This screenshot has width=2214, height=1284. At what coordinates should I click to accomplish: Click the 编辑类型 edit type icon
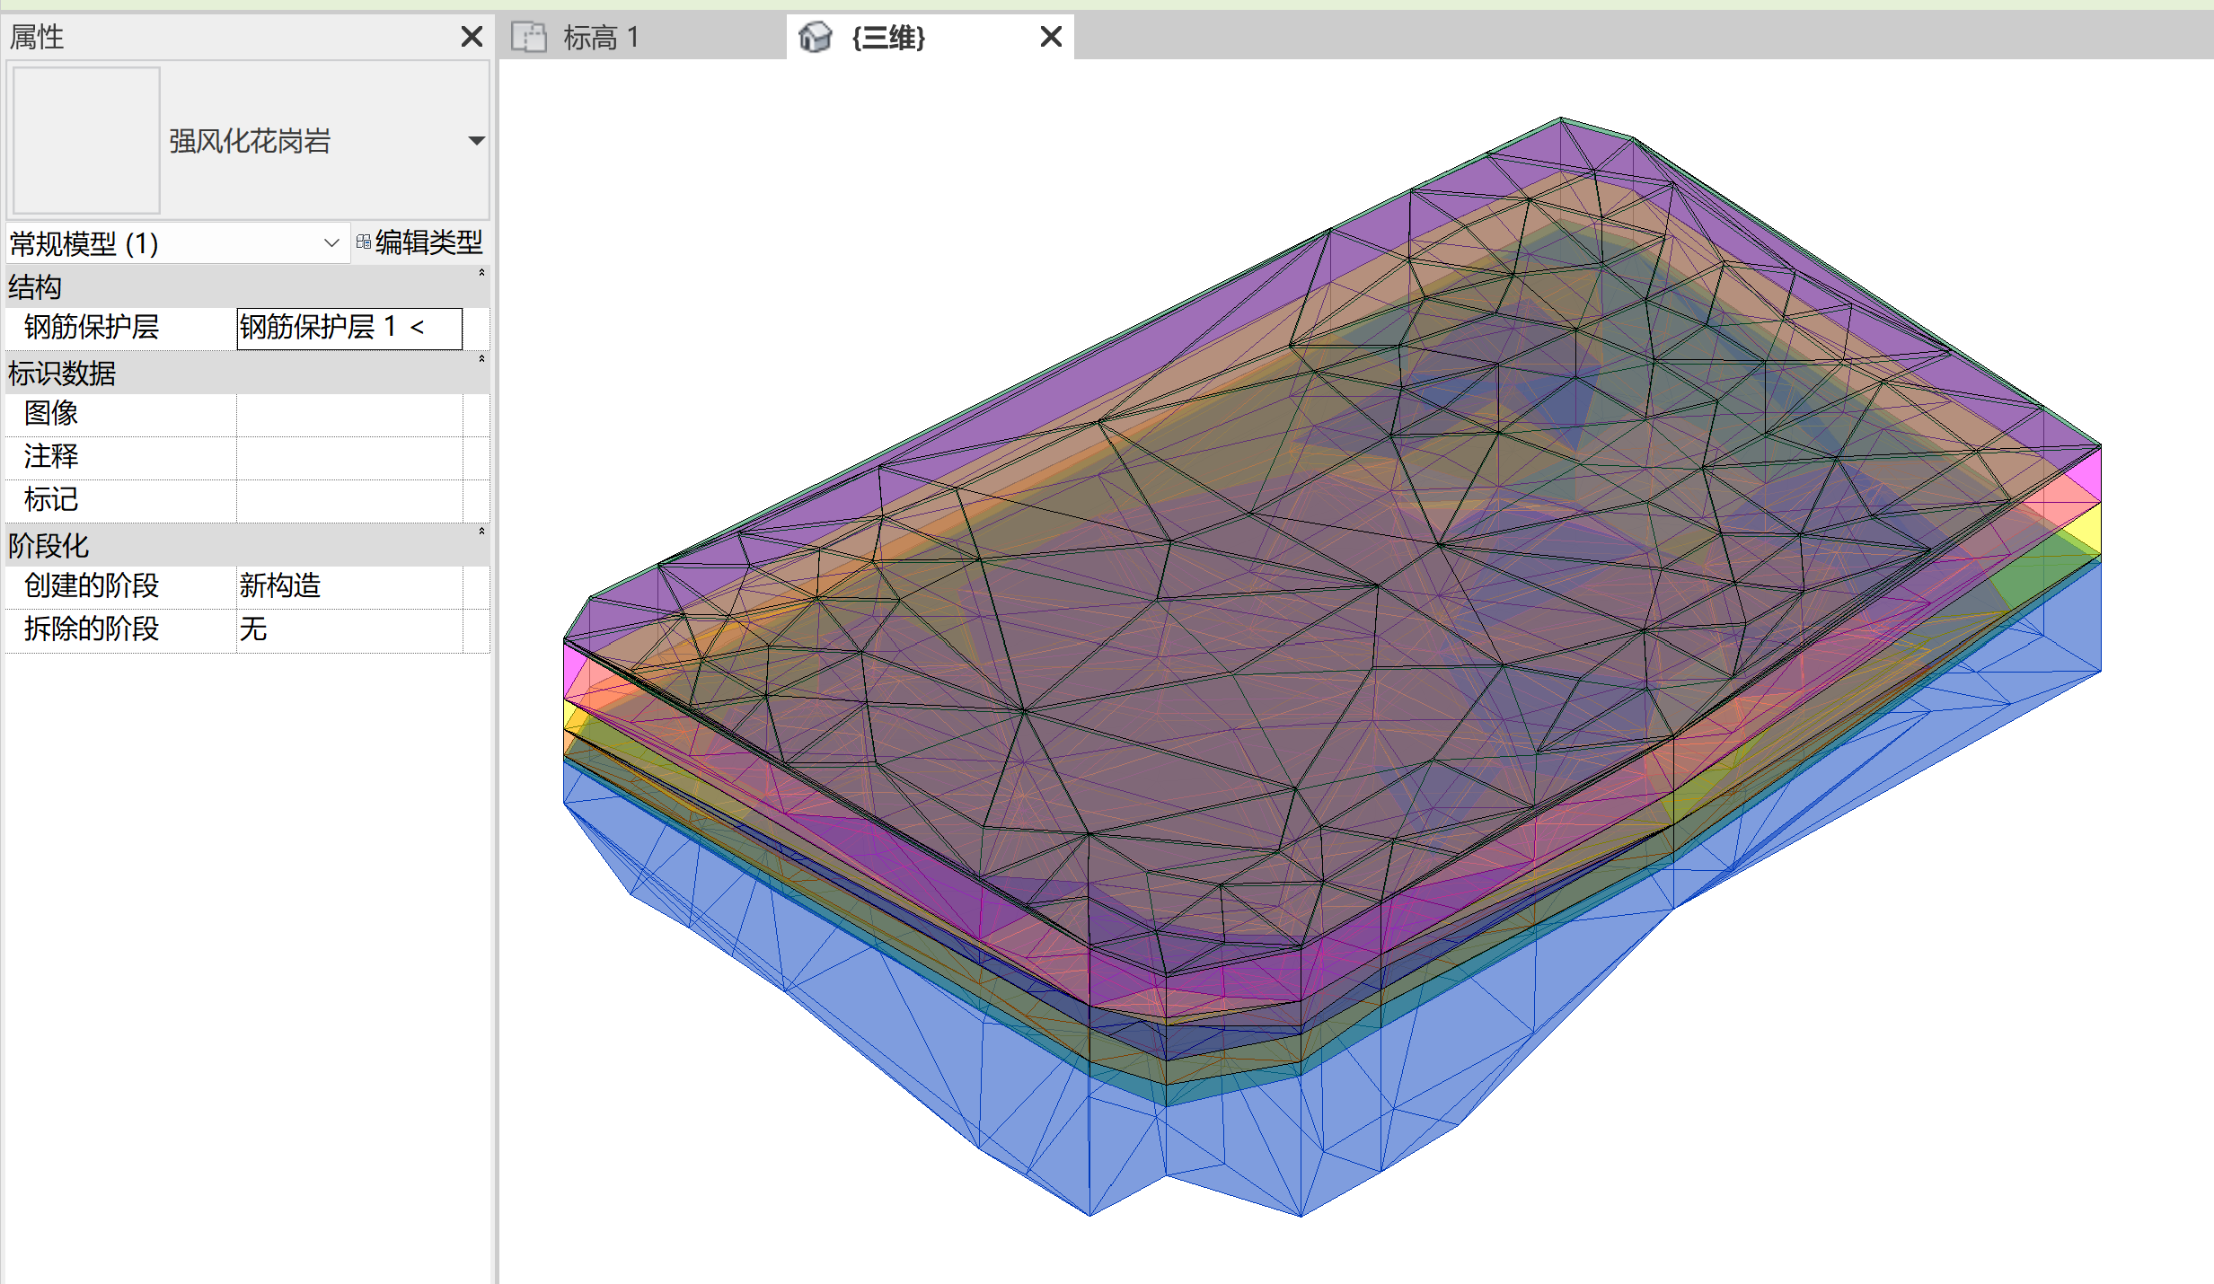tap(364, 242)
